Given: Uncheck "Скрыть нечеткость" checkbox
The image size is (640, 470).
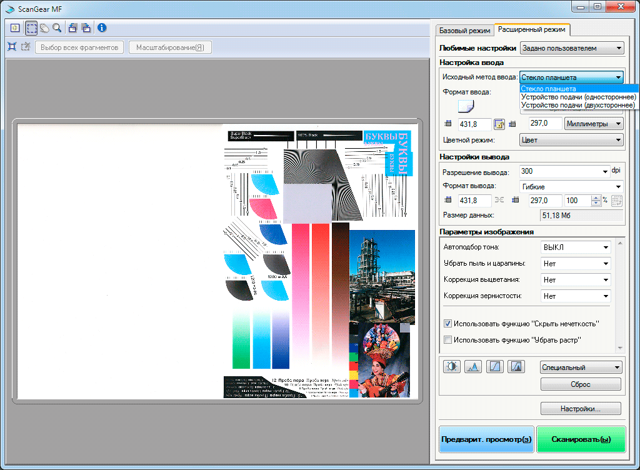Looking at the screenshot, I should (447, 324).
